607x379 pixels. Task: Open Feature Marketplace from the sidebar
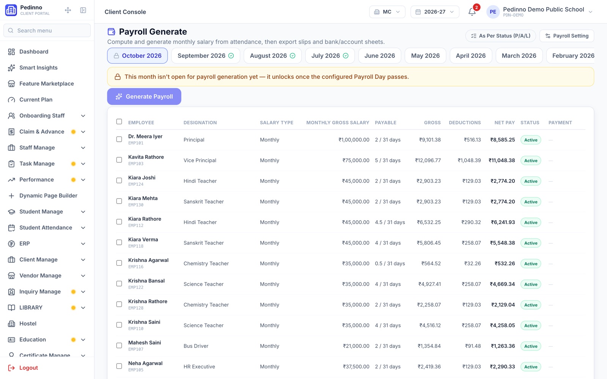(x=47, y=83)
